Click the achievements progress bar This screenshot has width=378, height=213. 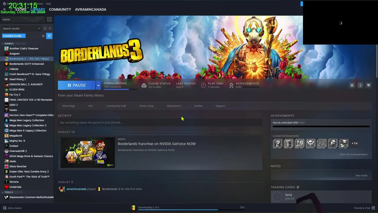(321, 127)
